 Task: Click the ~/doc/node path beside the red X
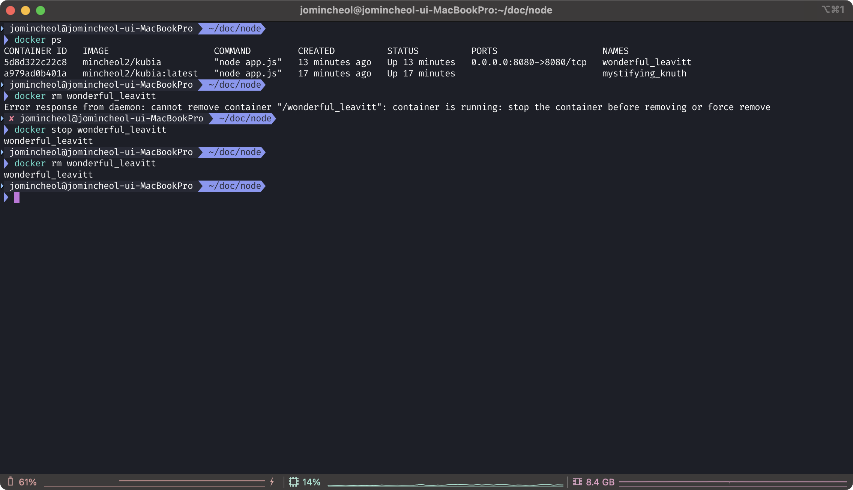tap(245, 118)
